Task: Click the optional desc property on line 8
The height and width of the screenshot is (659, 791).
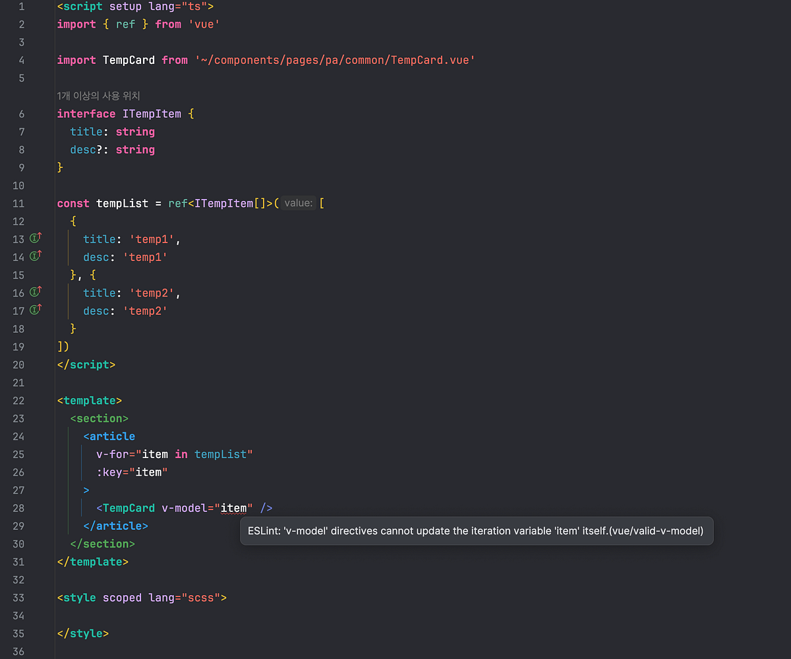Action: (84, 150)
